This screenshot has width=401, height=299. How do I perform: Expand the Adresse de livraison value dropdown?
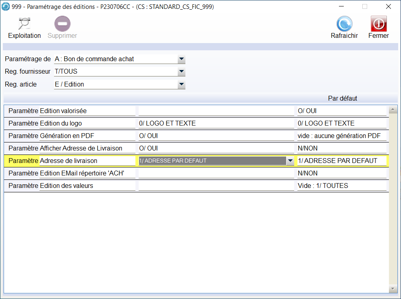coord(289,161)
